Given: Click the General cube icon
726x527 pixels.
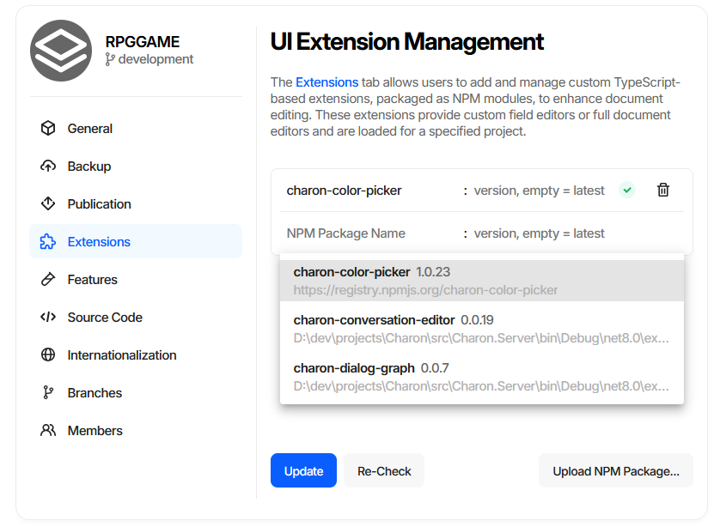Looking at the screenshot, I should 48,128.
